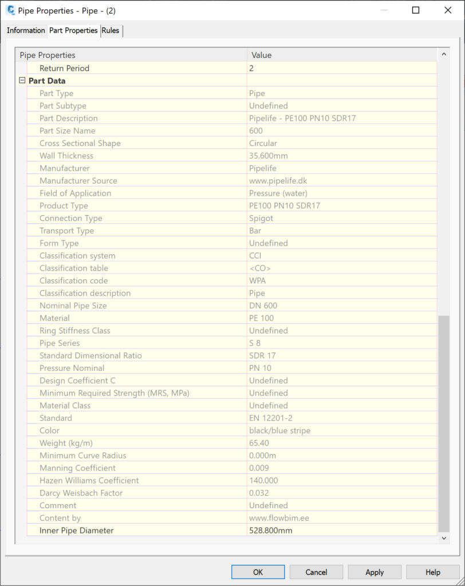The image size is (465, 586).
Task: Select the Part Subtype row label
Action: [63, 106]
